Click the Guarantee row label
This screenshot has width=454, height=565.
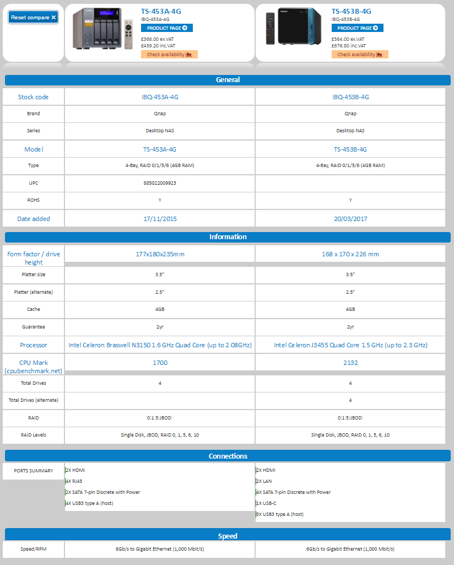coord(34,327)
